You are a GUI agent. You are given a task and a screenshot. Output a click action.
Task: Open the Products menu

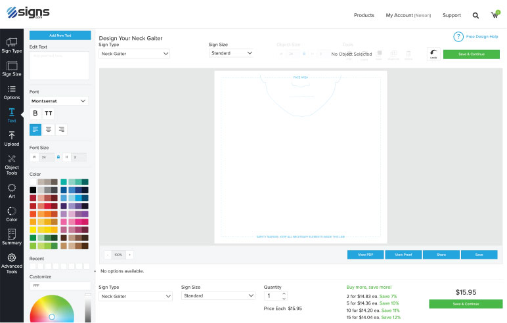(x=364, y=15)
